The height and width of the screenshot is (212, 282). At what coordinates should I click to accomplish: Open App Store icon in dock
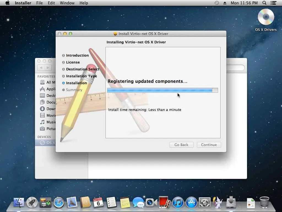click(x=191, y=202)
